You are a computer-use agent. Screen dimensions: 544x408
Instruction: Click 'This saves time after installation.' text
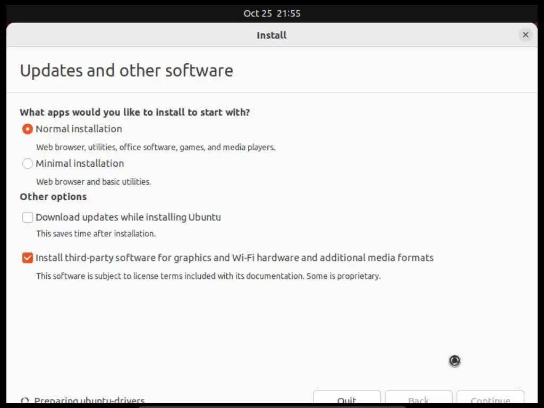(x=96, y=234)
